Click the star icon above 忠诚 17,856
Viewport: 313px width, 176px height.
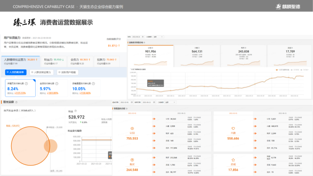pyautogui.click(x=233, y=160)
